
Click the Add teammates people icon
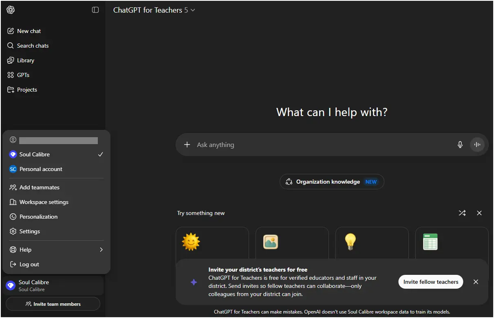point(13,187)
